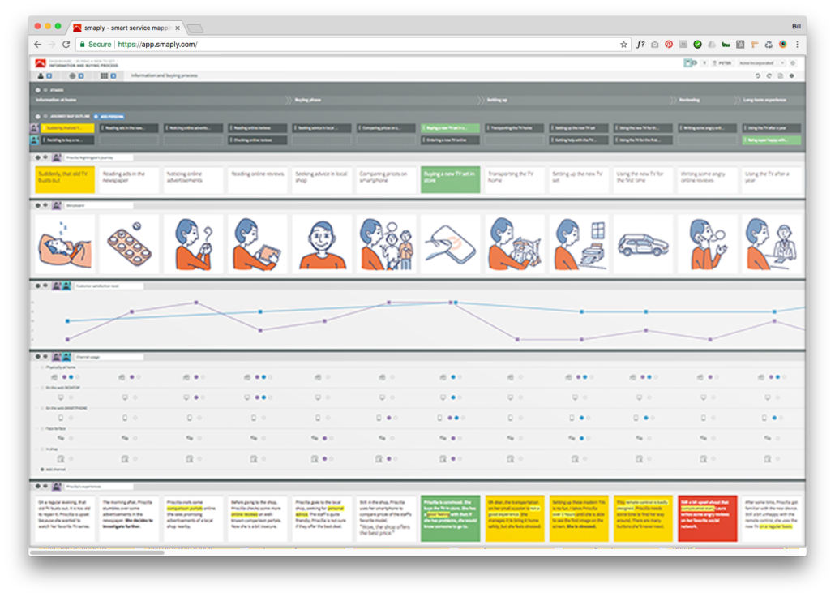Screen dimensions: 835x597
Task: Click the WhatFont f? extension icon
Action: (640, 45)
